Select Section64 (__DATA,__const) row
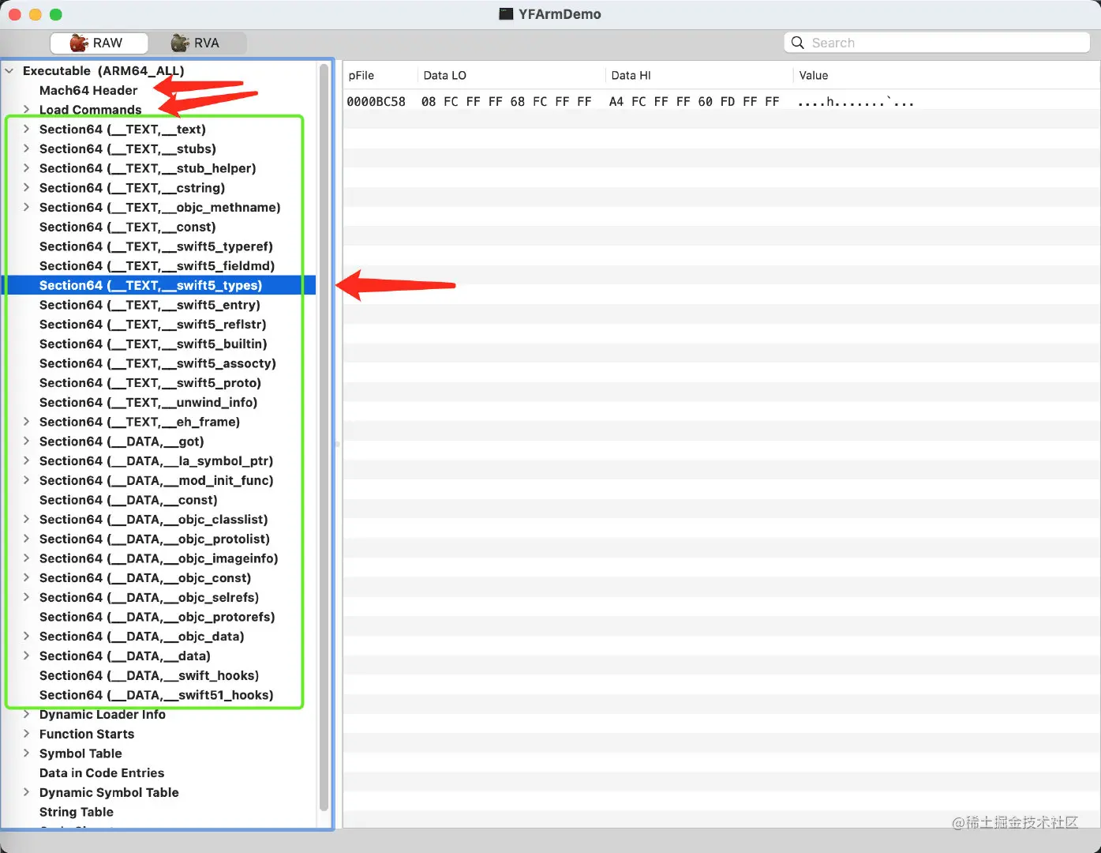The width and height of the screenshot is (1101, 853). point(159,500)
